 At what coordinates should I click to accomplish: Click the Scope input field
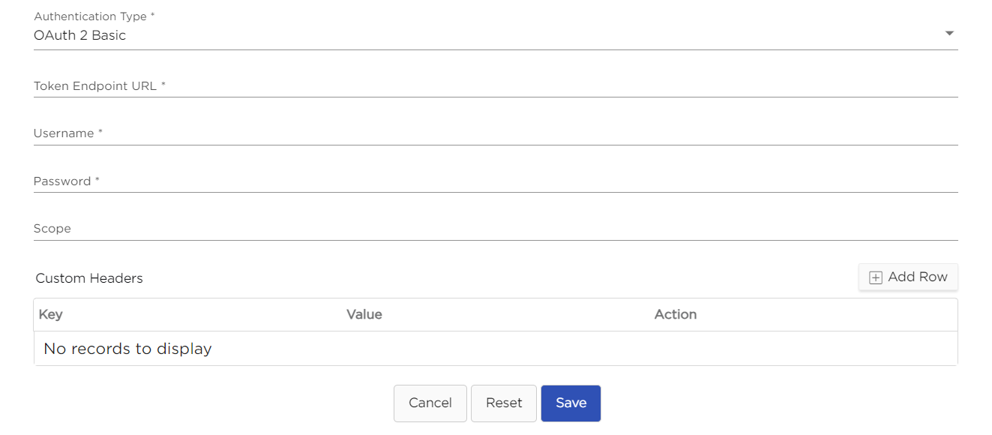click(x=495, y=229)
